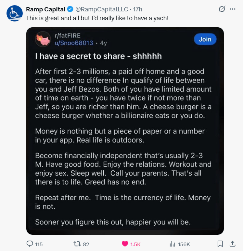The width and height of the screenshot is (244, 251).
Task: Open the @RampCapitalLLC handle link
Action: (102, 9)
